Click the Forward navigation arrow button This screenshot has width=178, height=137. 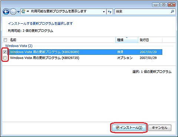tap(13, 12)
